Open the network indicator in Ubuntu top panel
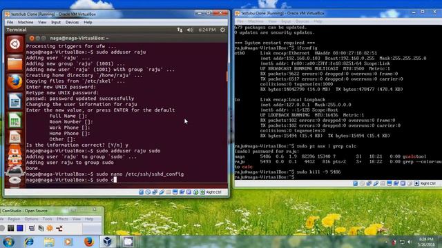442x248 pixels. (180, 30)
